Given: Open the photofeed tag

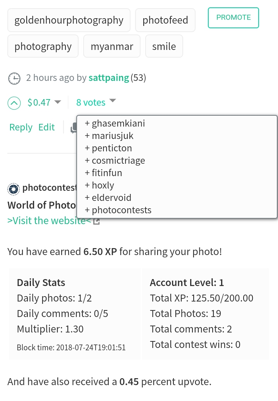Looking at the screenshot, I should click(x=165, y=20).
